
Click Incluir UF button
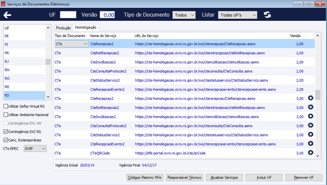264,178
